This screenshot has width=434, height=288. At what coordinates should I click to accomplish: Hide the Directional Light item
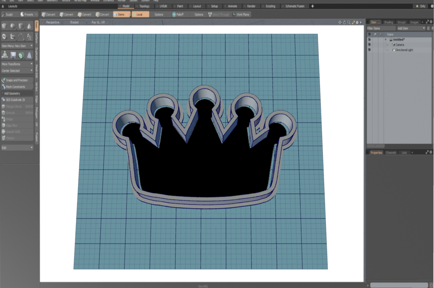coord(369,50)
